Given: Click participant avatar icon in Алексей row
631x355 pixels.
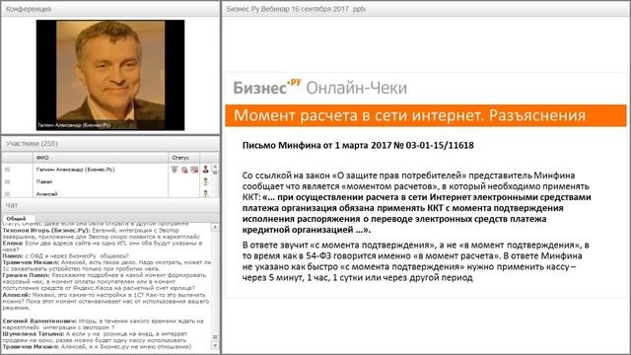Looking at the screenshot, I should tap(206, 193).
